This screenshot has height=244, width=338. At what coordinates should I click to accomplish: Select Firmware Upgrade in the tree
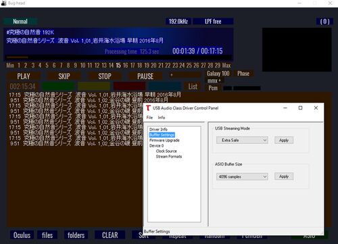164,140
